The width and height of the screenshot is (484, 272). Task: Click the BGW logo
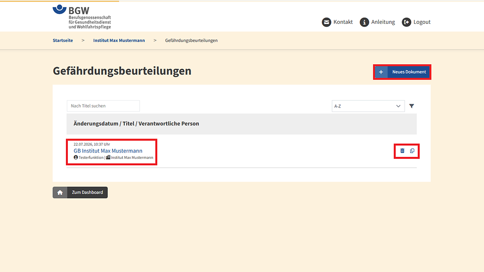tap(82, 17)
